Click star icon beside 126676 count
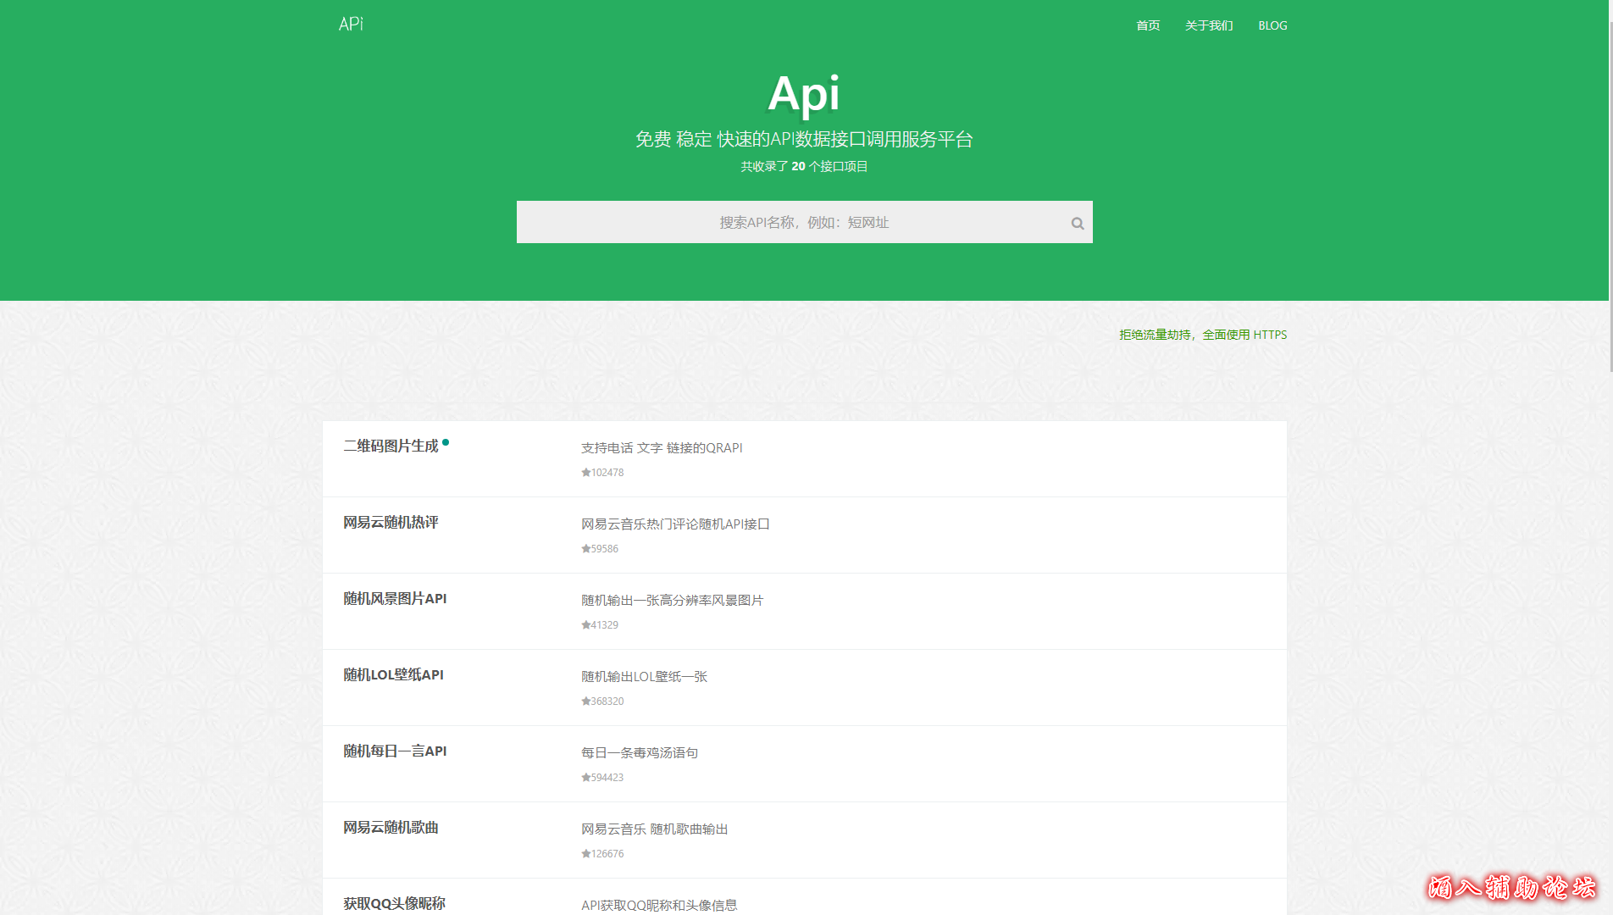Image resolution: width=1613 pixels, height=915 pixels. pos(585,854)
